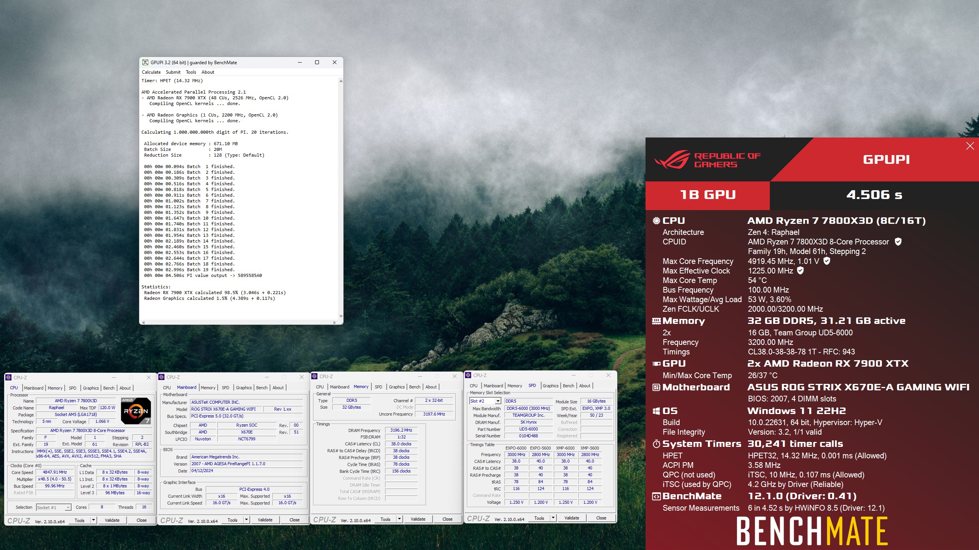This screenshot has width=979, height=550.
Task: Switch to SPD tab in Memory CPU-Z window
Action: [x=379, y=387]
